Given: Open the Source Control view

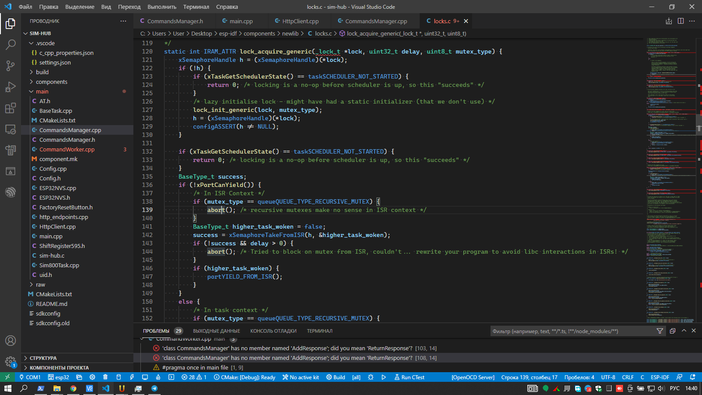Looking at the screenshot, I should (11, 65).
